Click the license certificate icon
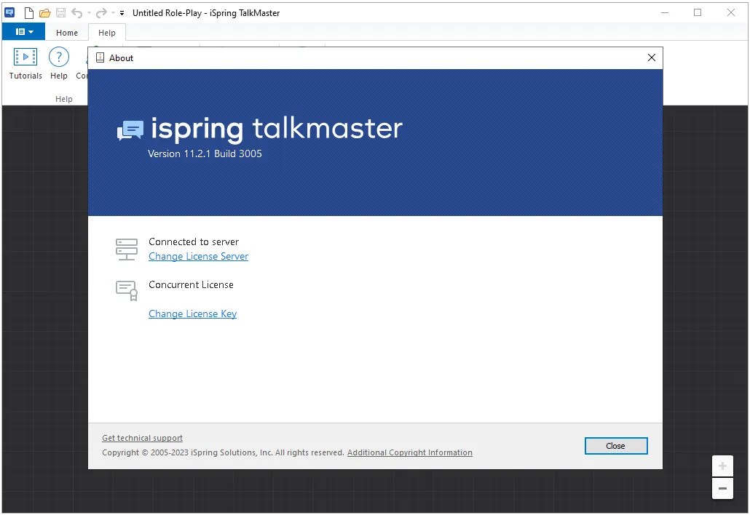The width and height of the screenshot is (750, 515). click(x=127, y=290)
